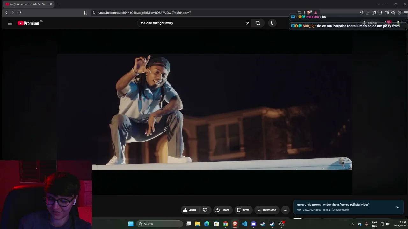Toggle the browser sidebar panel

pyautogui.click(x=380, y=13)
